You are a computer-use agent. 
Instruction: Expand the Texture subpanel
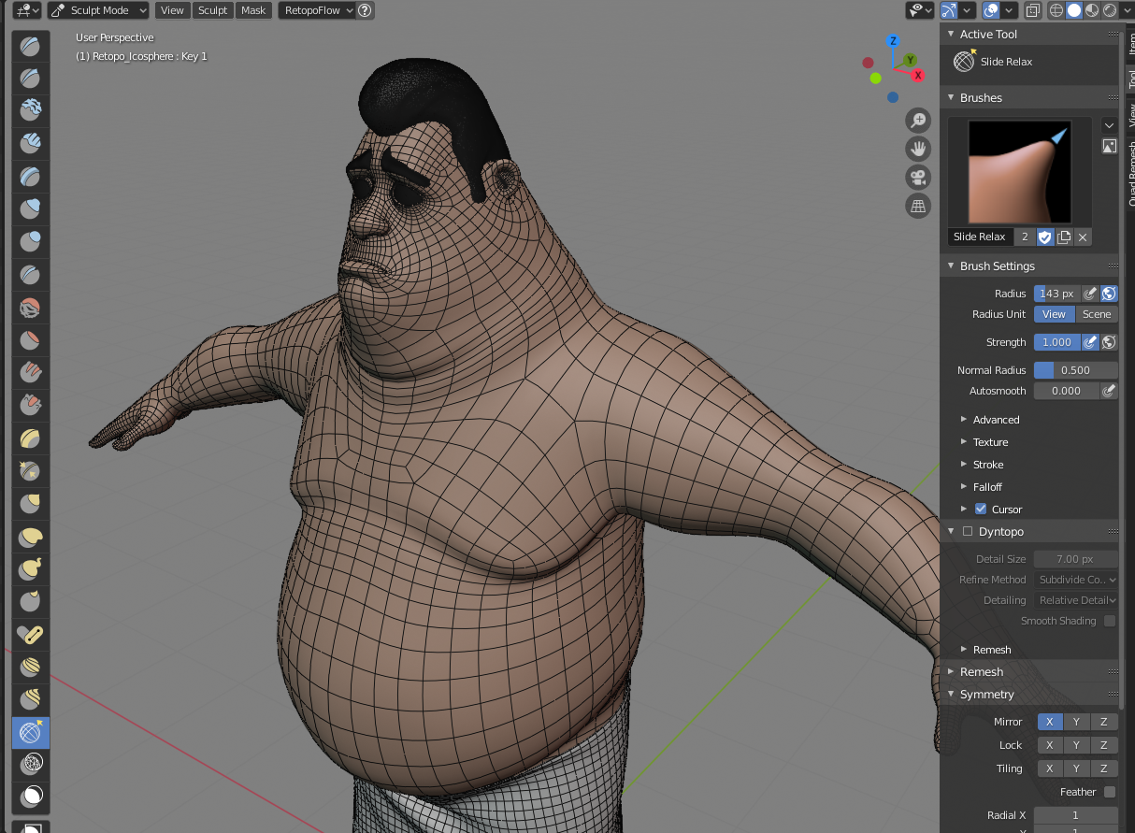click(990, 442)
